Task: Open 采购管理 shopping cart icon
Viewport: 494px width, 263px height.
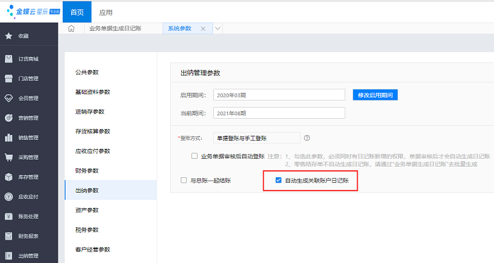Action: click(8, 158)
